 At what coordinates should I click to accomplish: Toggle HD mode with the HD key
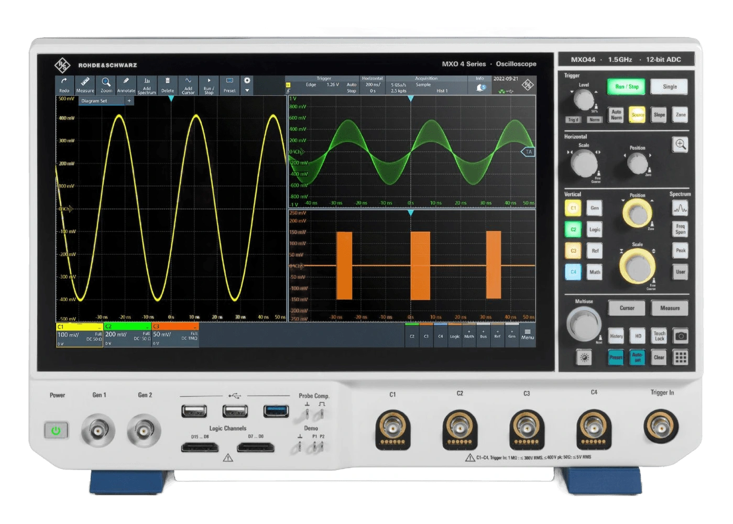point(638,336)
